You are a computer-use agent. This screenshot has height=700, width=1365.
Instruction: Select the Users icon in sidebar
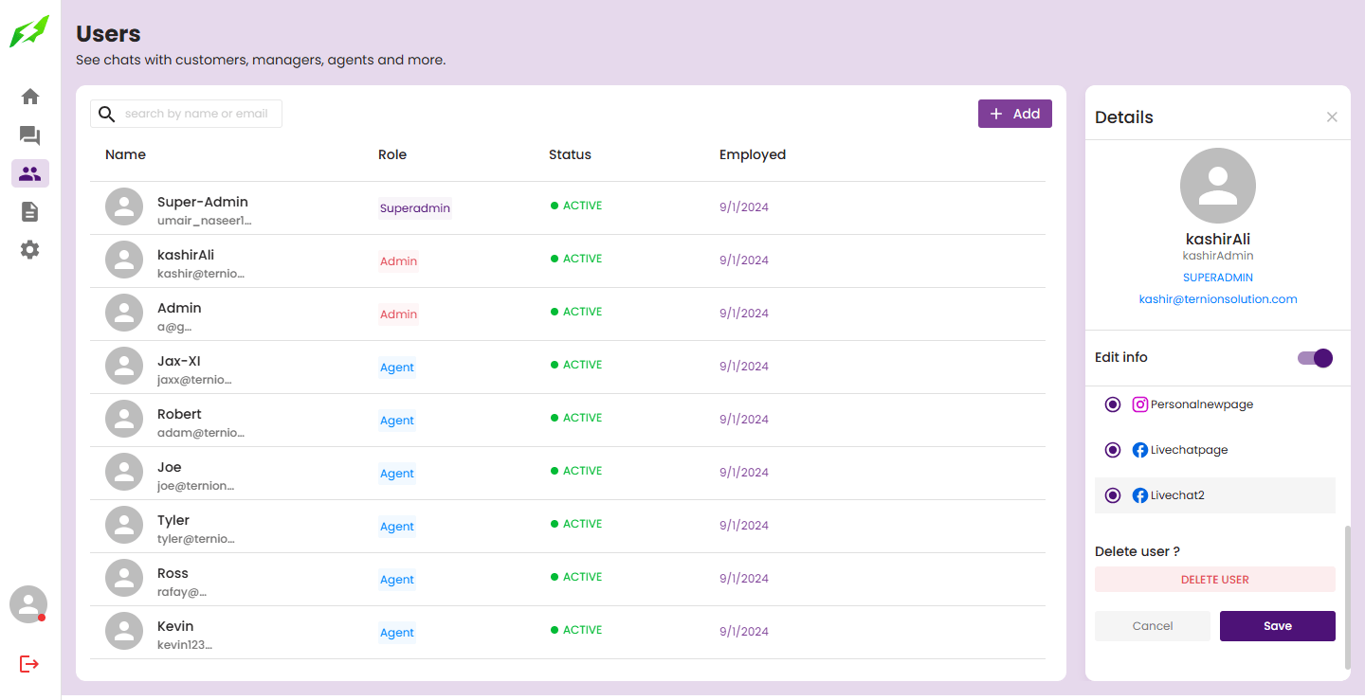[30, 173]
